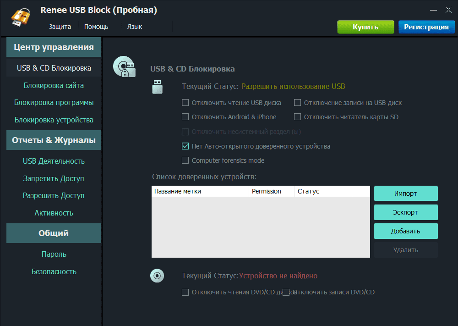Click the Регистрация button
Screen dimensions: 458x326
click(x=426, y=27)
